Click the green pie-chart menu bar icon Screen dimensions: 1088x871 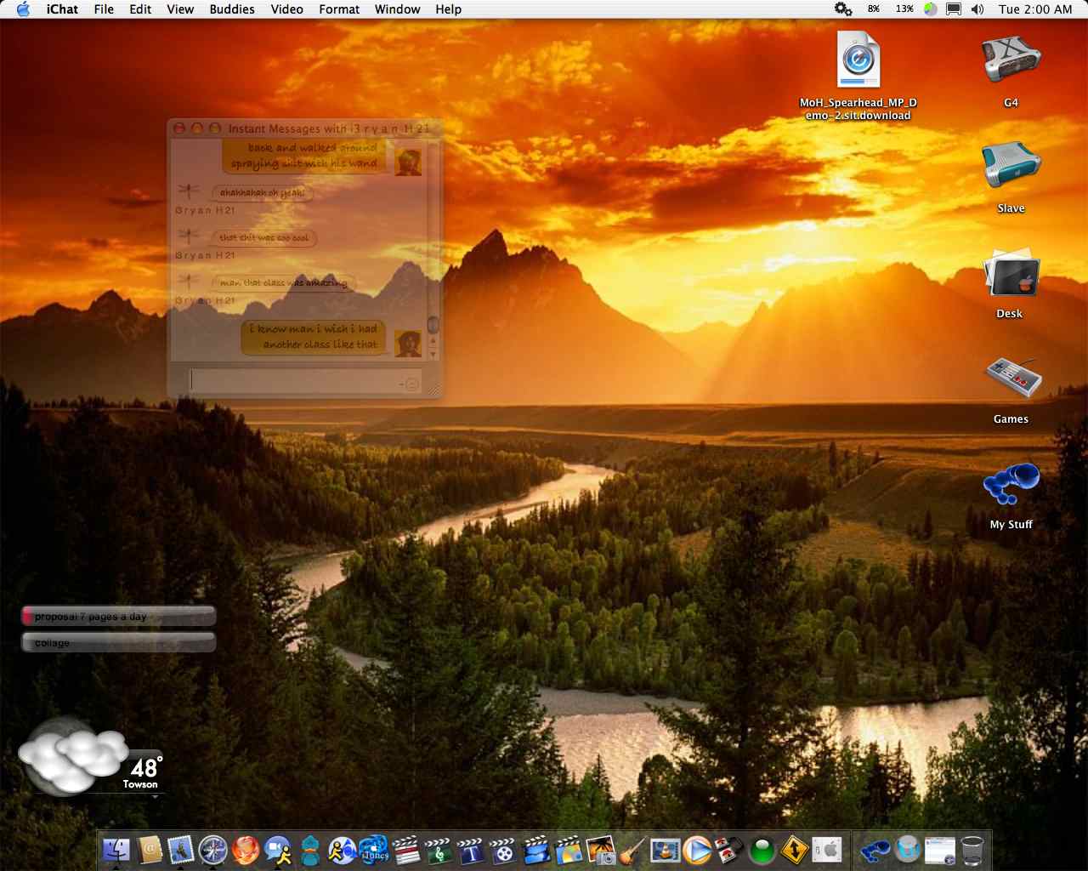[x=931, y=9]
